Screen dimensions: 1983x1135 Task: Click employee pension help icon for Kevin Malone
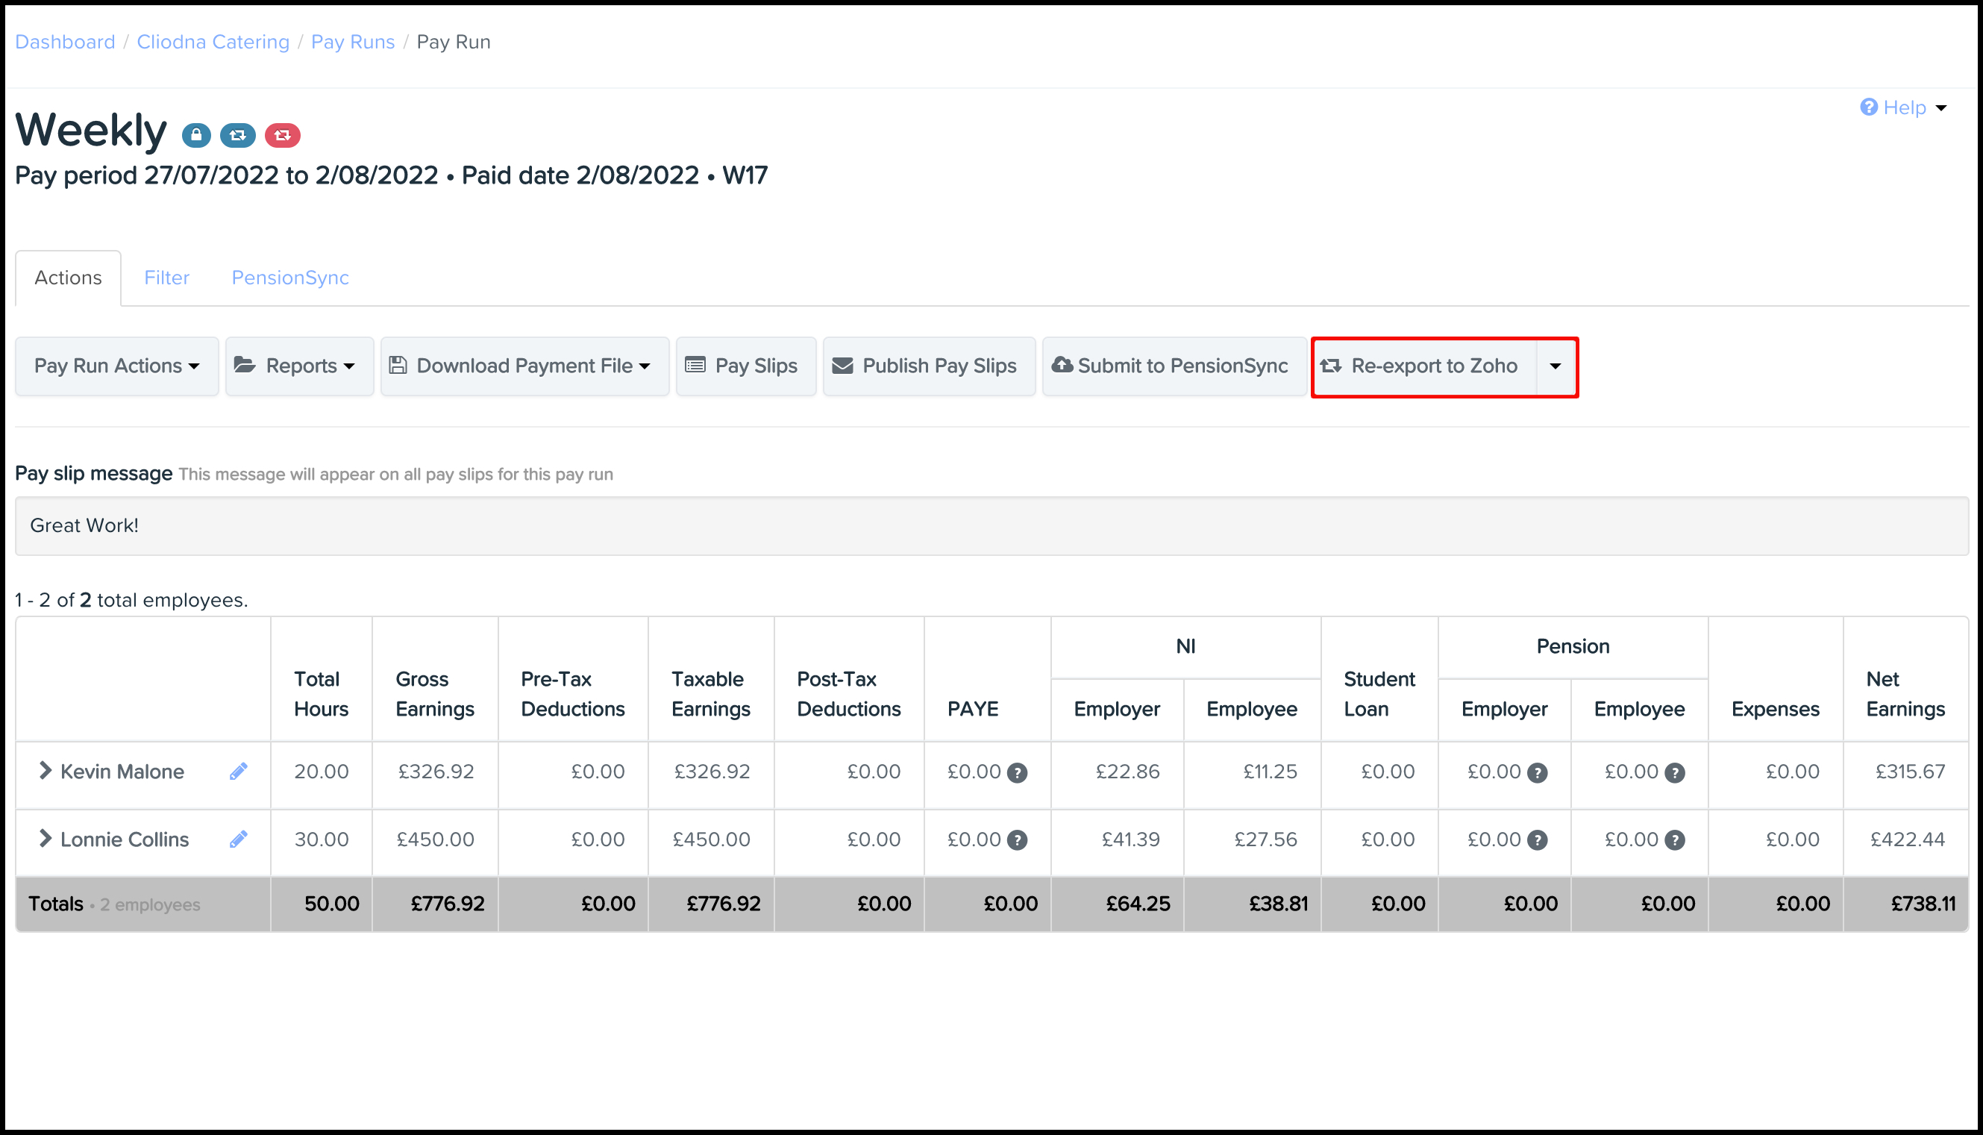pos(1673,772)
